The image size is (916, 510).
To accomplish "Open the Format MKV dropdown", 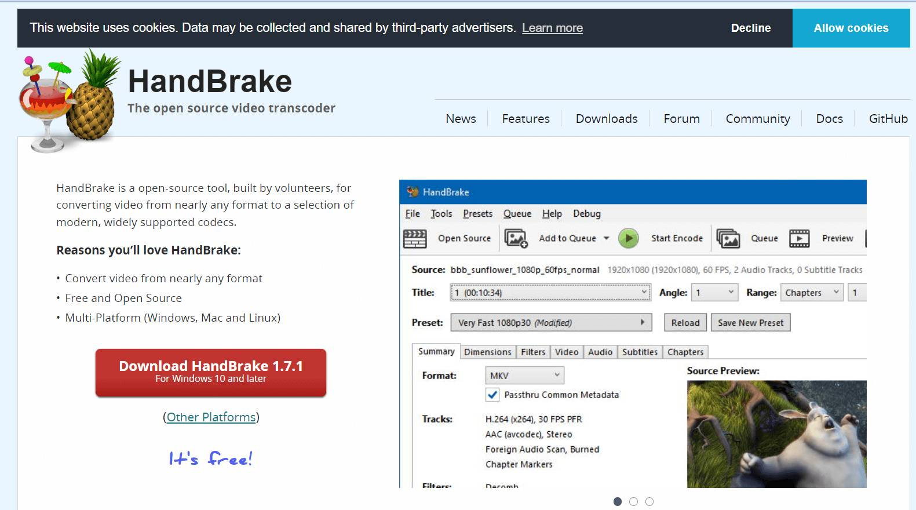I will (x=524, y=376).
